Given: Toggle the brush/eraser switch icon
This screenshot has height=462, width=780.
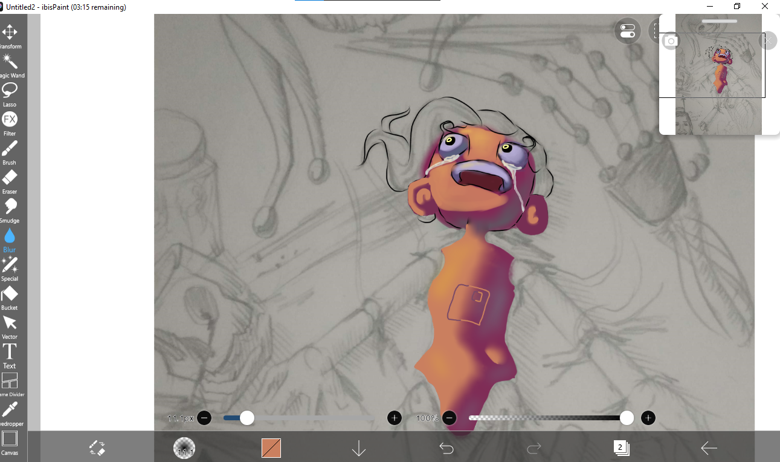Looking at the screenshot, I should tap(97, 447).
